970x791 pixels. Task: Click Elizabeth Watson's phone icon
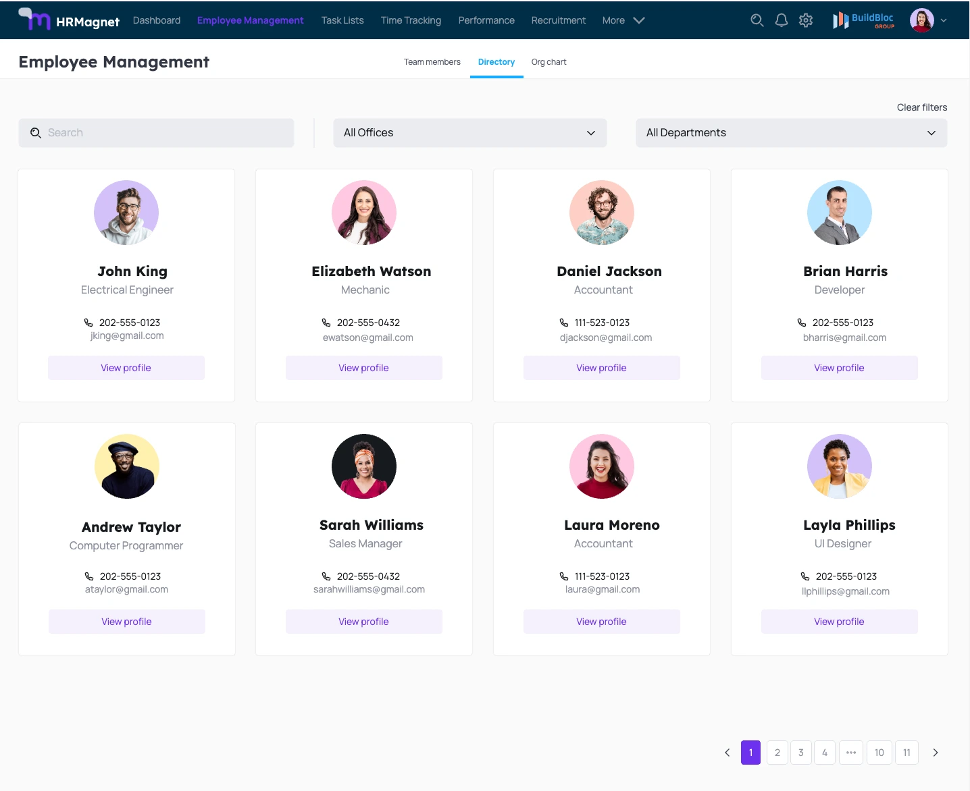pyautogui.click(x=326, y=323)
